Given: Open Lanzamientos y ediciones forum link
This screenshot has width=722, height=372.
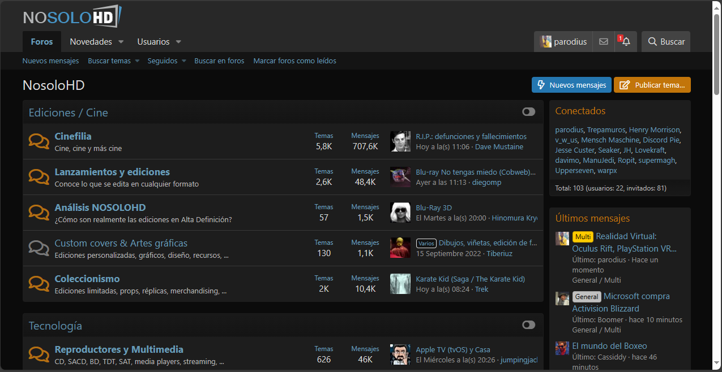Looking at the screenshot, I should pos(112,172).
